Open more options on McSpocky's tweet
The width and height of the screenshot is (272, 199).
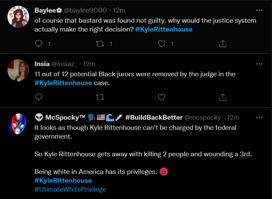click(x=259, y=117)
